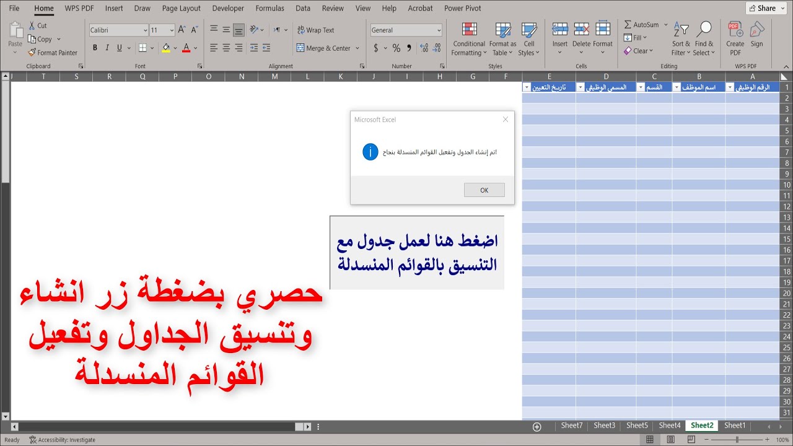Open the Calibri font name dropdown
This screenshot has height=446, width=793.
coord(145,30)
